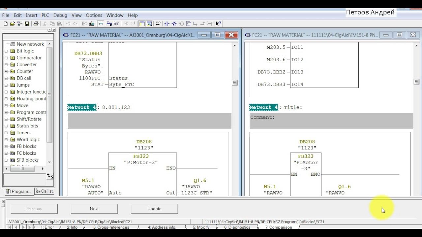
Task: Expand the DB call tree node
Action: (6, 78)
